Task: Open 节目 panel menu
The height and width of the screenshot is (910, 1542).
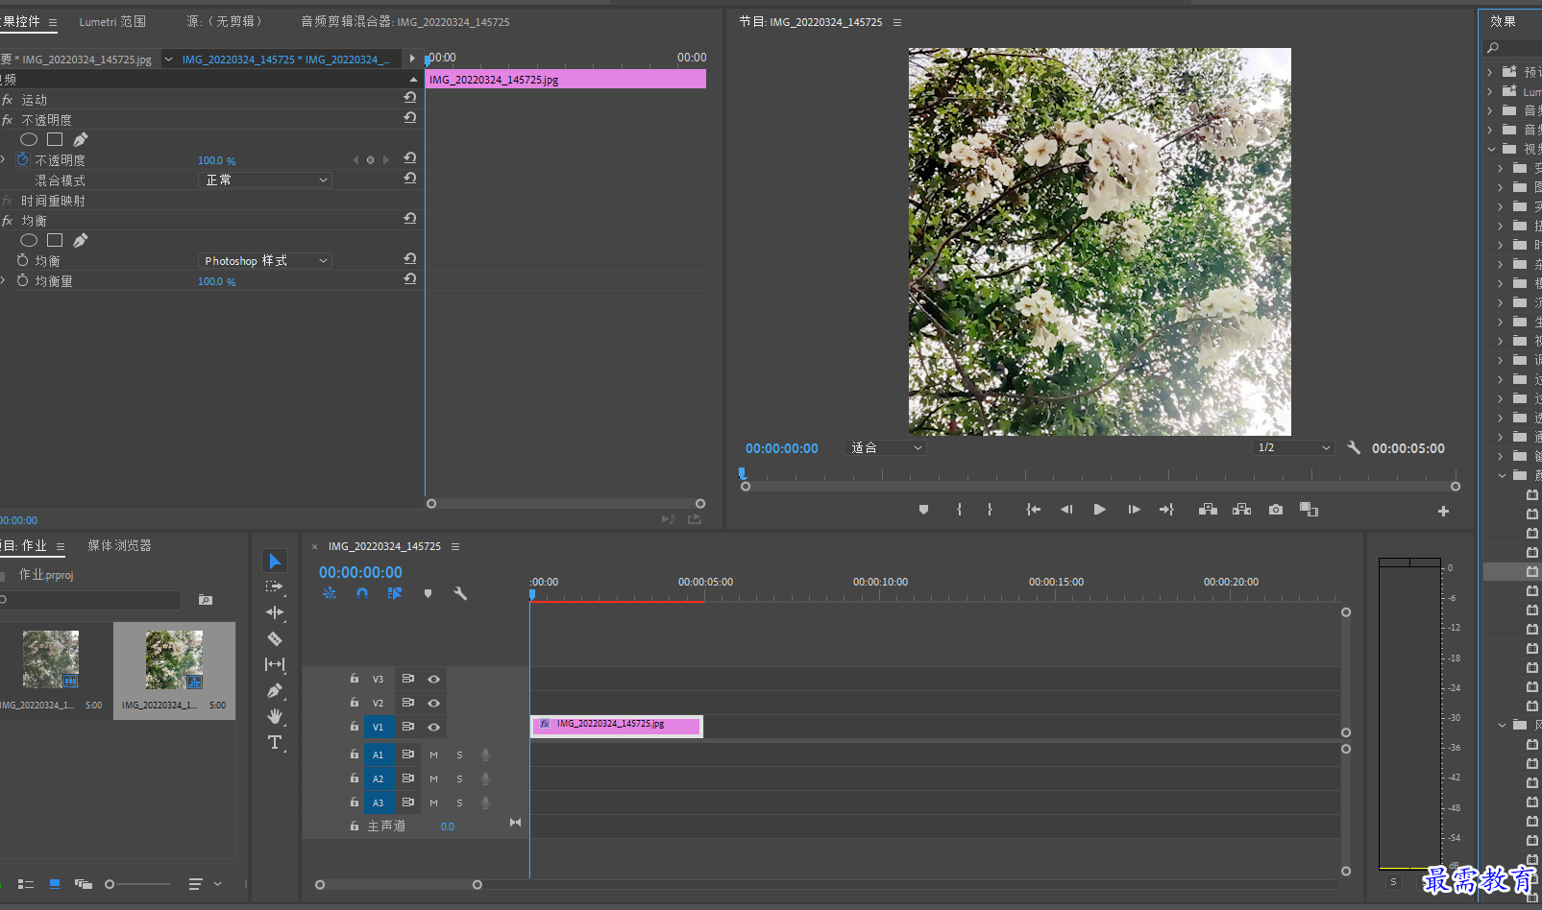Action: coord(897,22)
